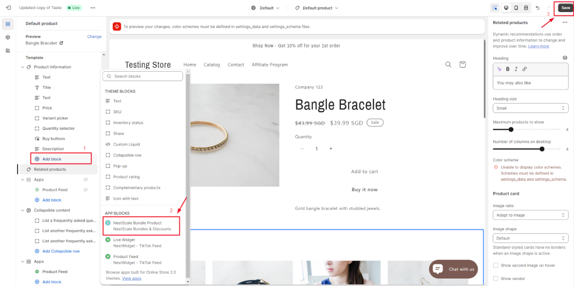
Task: Open app embeds icon in left sidebar
Action: [8, 50]
